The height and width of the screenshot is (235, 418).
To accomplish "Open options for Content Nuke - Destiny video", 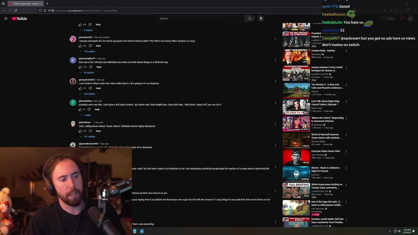I will coord(346,51).
